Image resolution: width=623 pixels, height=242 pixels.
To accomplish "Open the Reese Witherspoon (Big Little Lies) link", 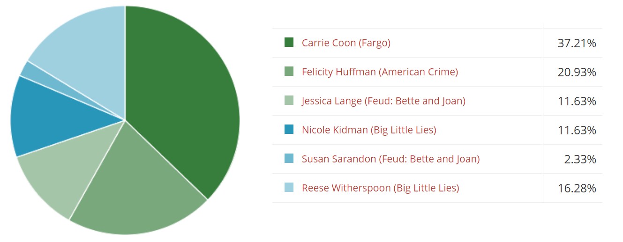I will (380, 188).
